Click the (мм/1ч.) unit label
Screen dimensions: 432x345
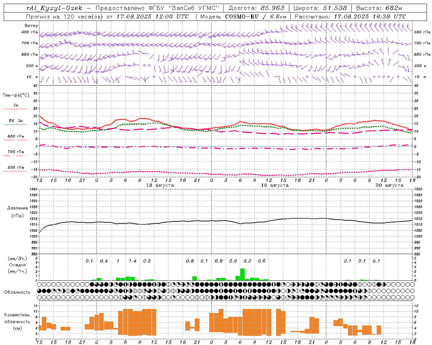click(x=18, y=271)
